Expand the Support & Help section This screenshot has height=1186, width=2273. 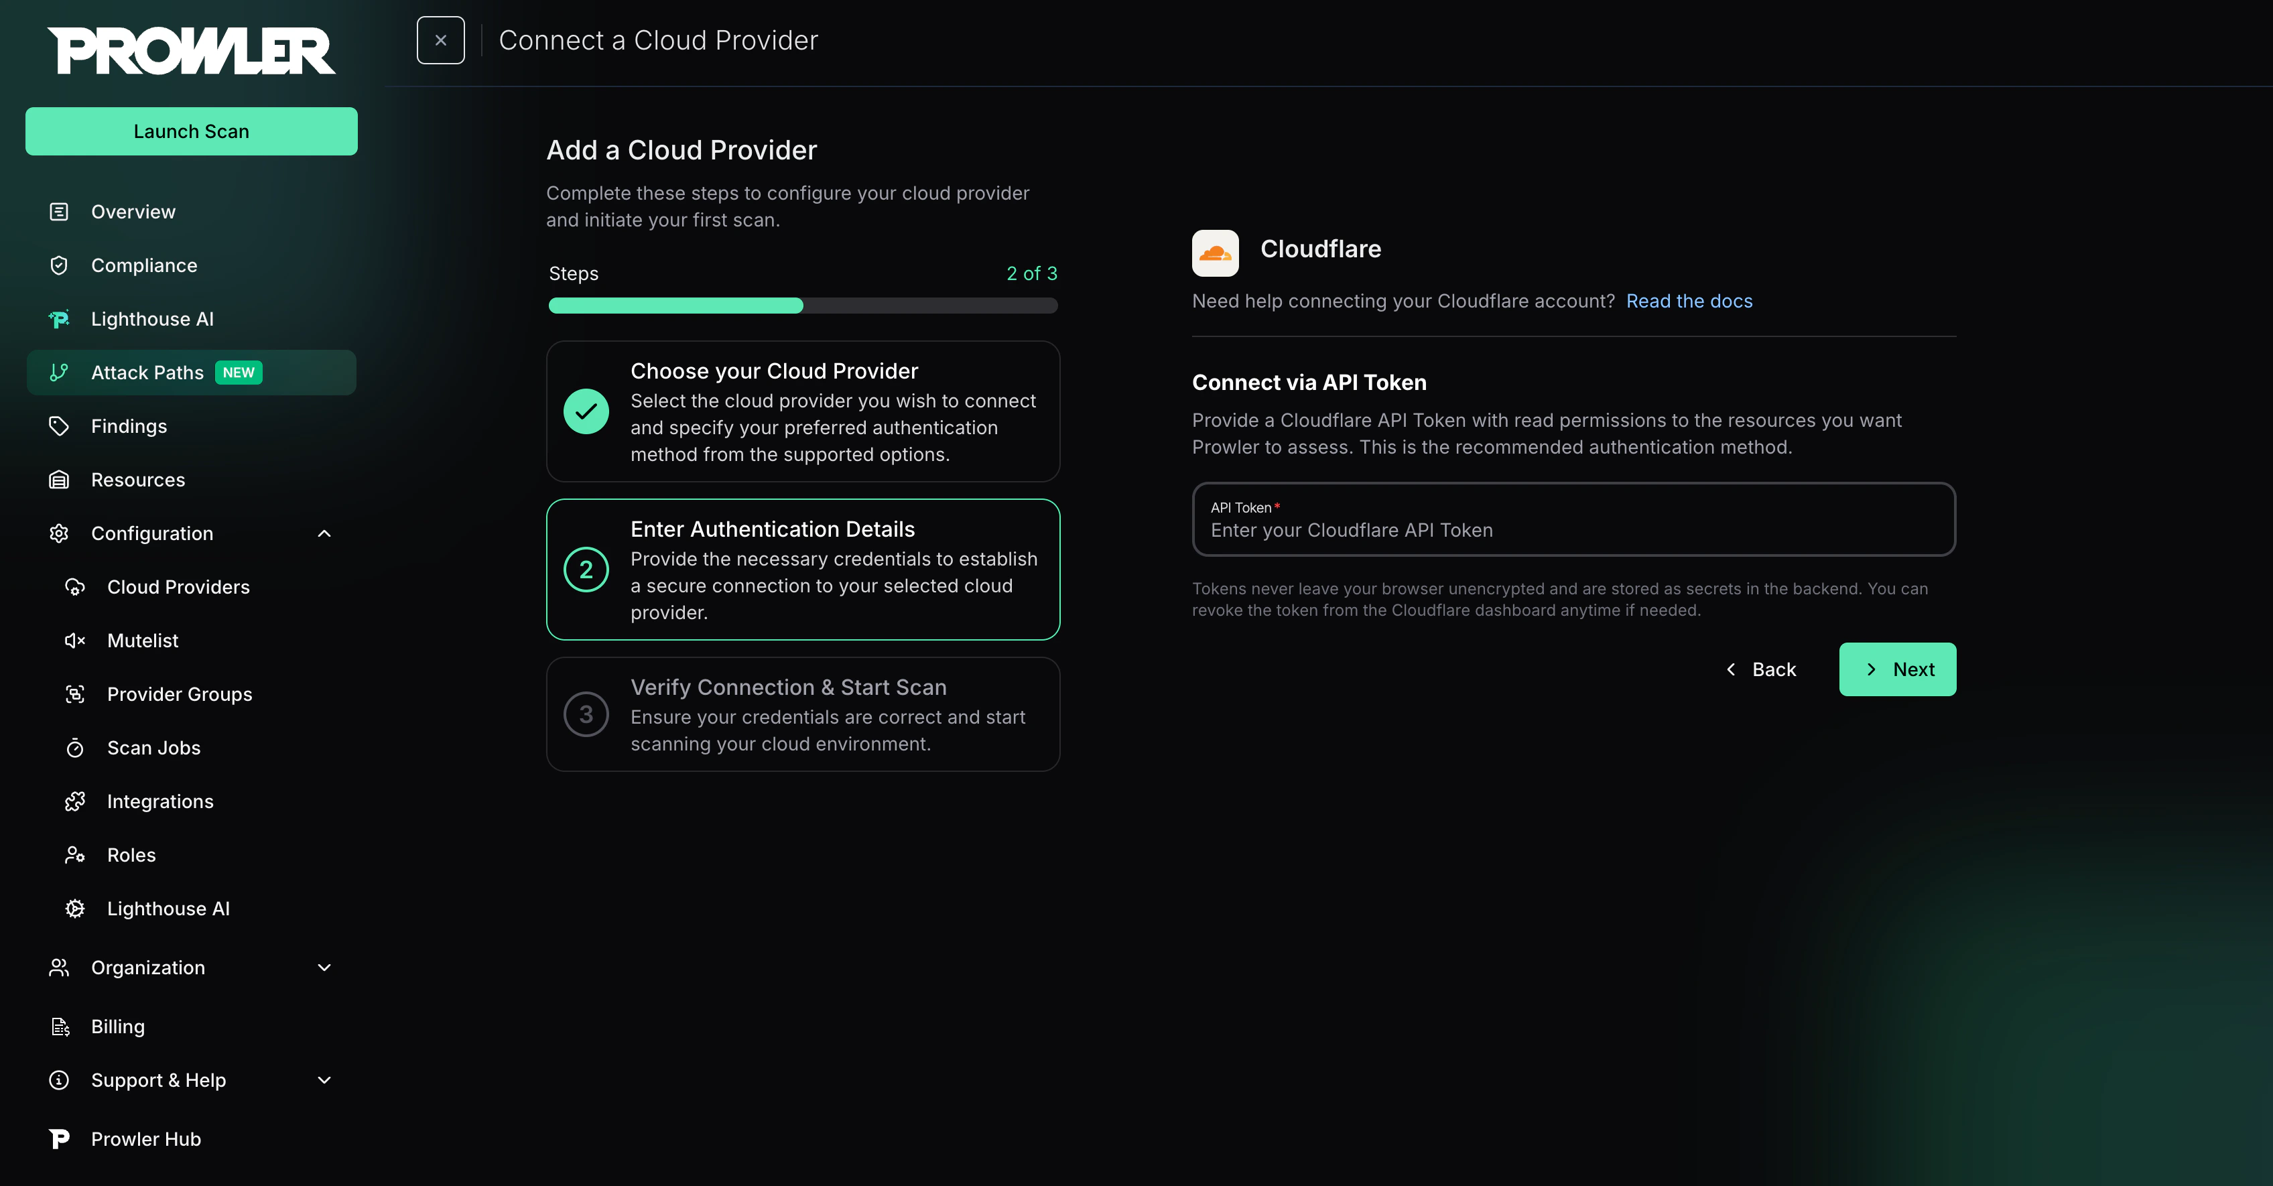coord(324,1079)
